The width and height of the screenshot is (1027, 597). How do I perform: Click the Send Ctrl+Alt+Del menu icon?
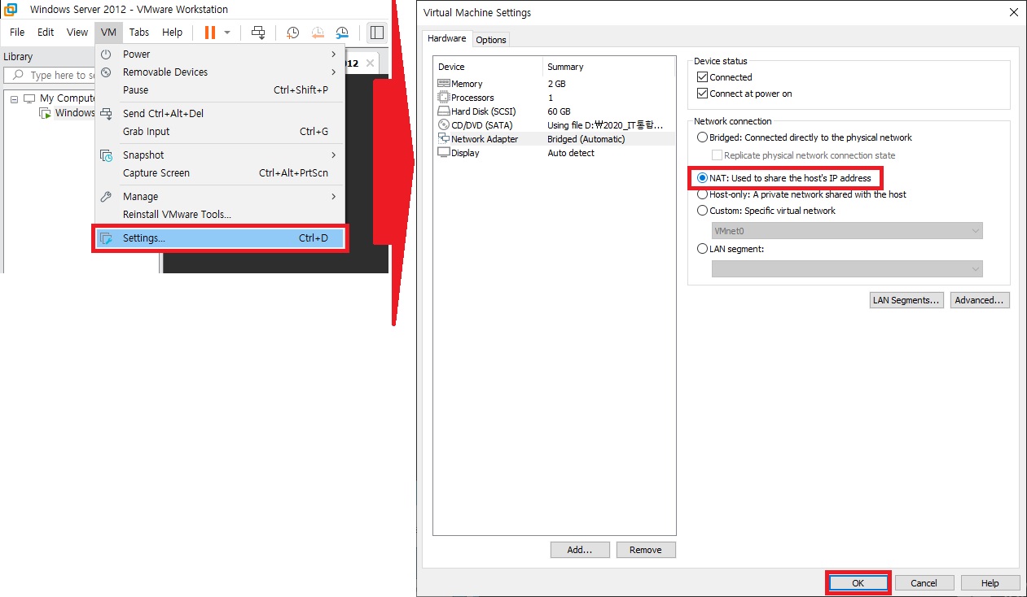pos(106,114)
